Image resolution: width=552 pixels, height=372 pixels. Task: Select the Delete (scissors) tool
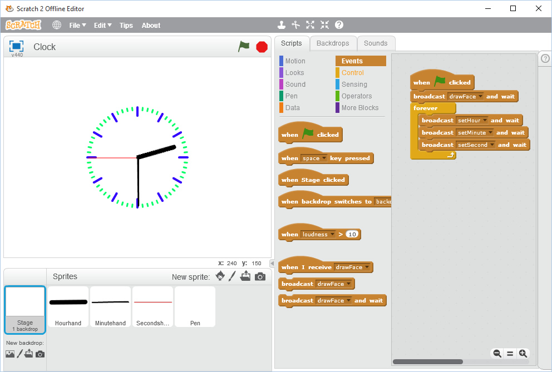tap(295, 25)
